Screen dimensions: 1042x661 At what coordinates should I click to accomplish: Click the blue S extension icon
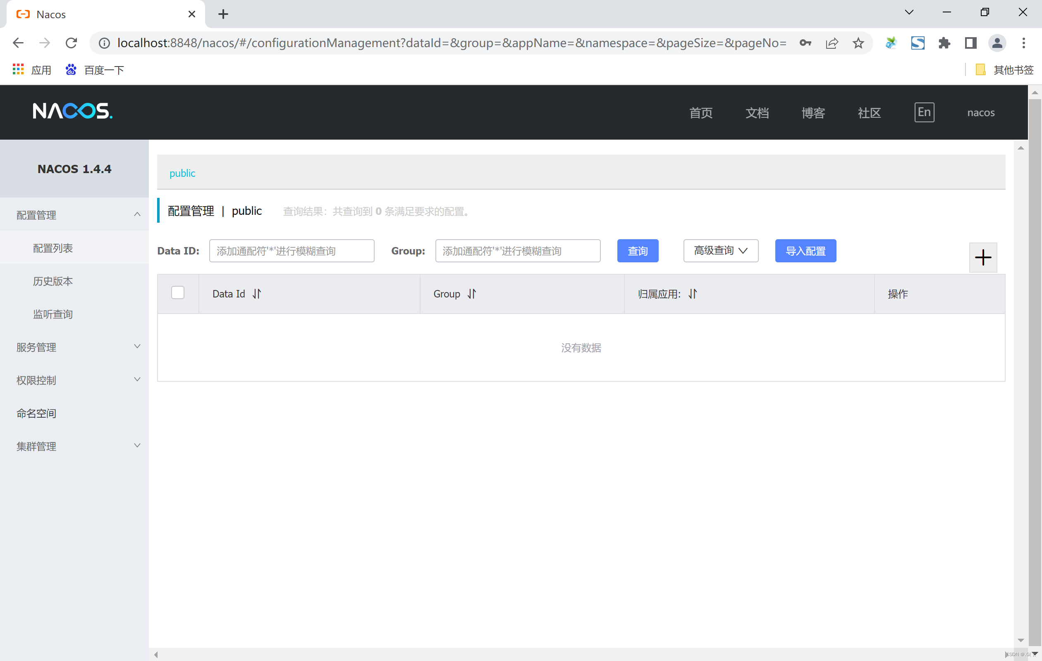918,43
